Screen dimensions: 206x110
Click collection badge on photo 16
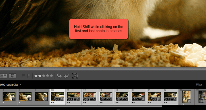(156, 99)
